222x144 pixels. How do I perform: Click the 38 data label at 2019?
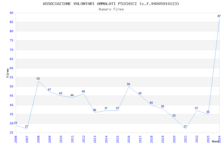pos(162,106)
